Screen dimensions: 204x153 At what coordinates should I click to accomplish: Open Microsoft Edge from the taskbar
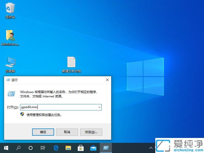coord(56,148)
